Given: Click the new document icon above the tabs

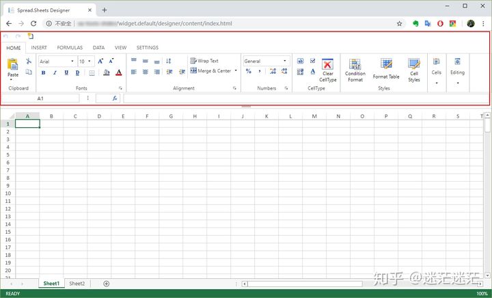Looking at the screenshot, I should [31, 36].
